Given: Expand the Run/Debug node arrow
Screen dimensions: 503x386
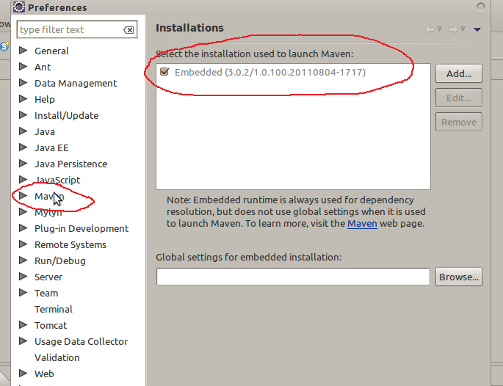Looking at the screenshot, I should pyautogui.click(x=23, y=260).
